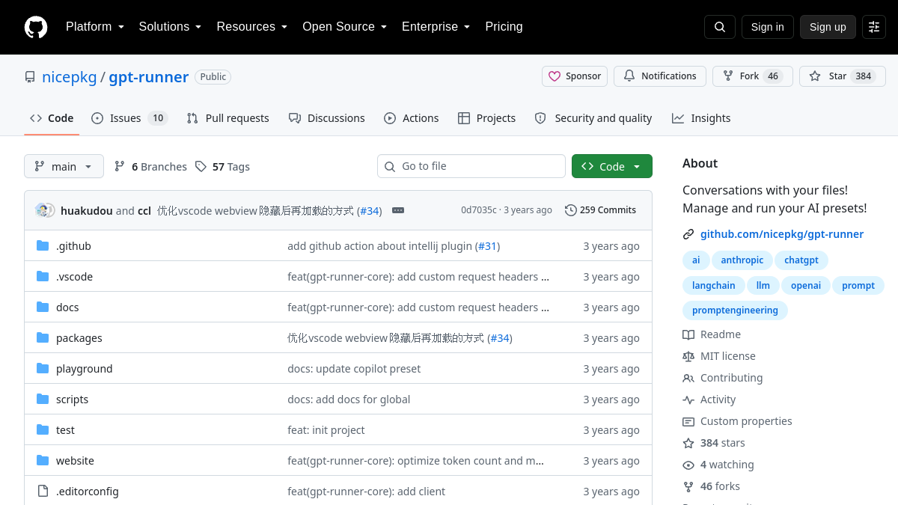View 6 Branches link
This screenshot has width=898, height=505.
(150, 167)
